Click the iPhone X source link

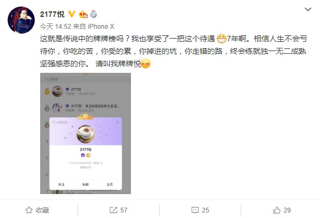pos(101,26)
